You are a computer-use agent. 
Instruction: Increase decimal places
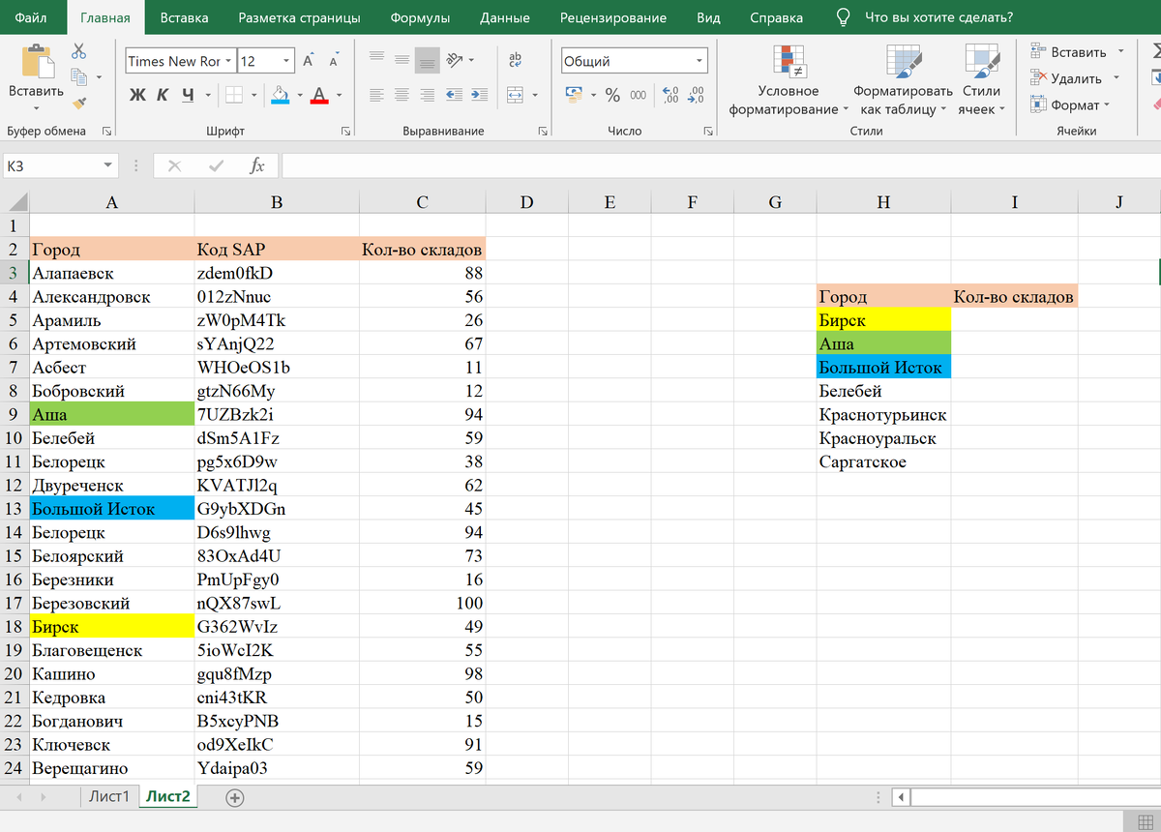pyautogui.click(x=671, y=95)
